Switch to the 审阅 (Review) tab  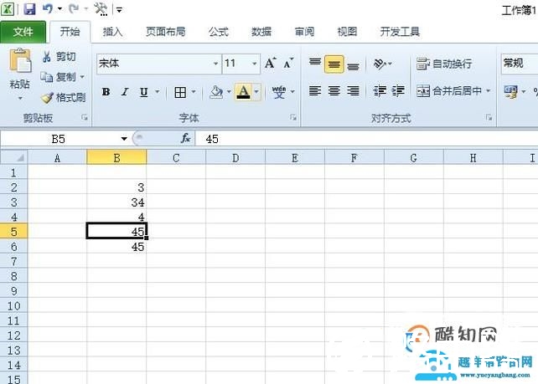click(304, 32)
